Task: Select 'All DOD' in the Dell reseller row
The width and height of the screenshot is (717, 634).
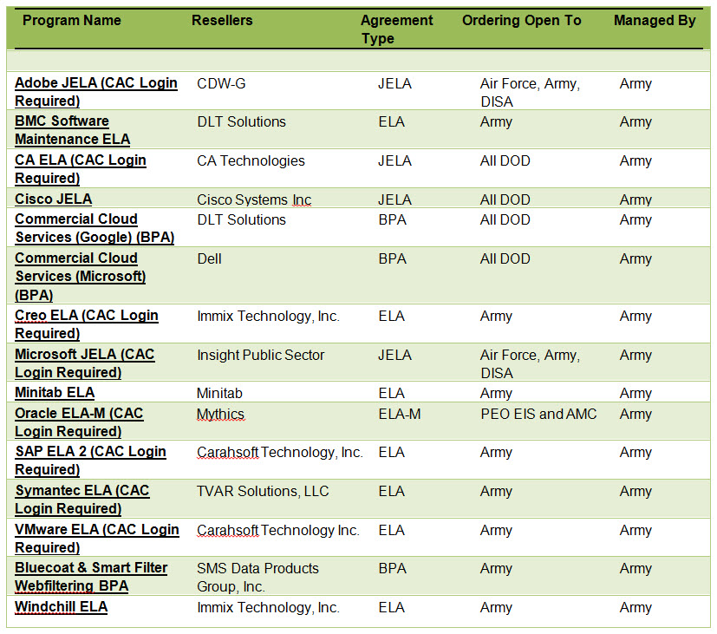Action: pos(505,259)
